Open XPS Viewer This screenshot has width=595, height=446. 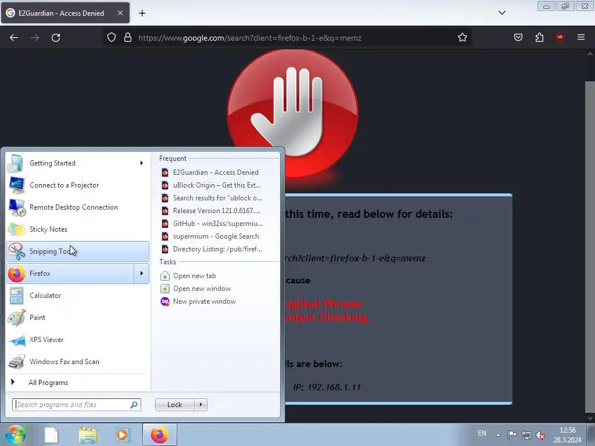[78, 339]
